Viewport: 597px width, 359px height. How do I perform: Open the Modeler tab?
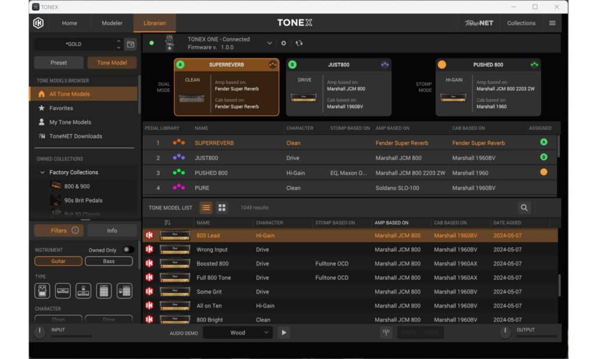point(112,23)
